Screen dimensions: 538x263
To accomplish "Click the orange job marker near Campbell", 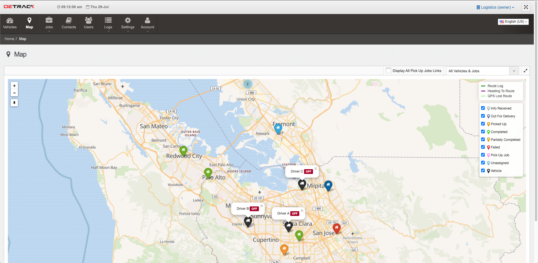I will click(x=284, y=249).
